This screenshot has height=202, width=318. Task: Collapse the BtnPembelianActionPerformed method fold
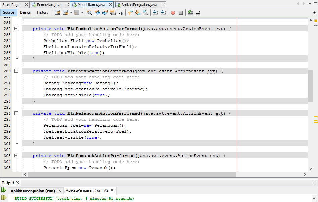point(16,29)
